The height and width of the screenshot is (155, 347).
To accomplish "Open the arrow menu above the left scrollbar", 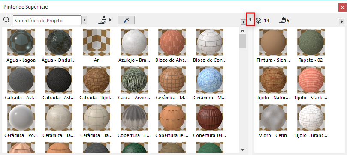I will pos(243,22).
